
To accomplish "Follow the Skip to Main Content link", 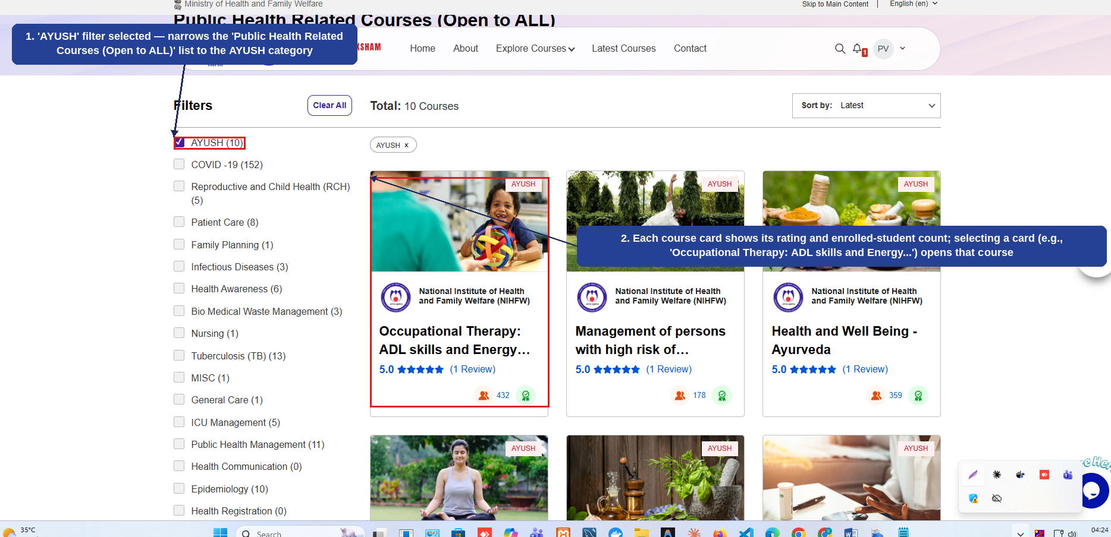I will coord(835,4).
